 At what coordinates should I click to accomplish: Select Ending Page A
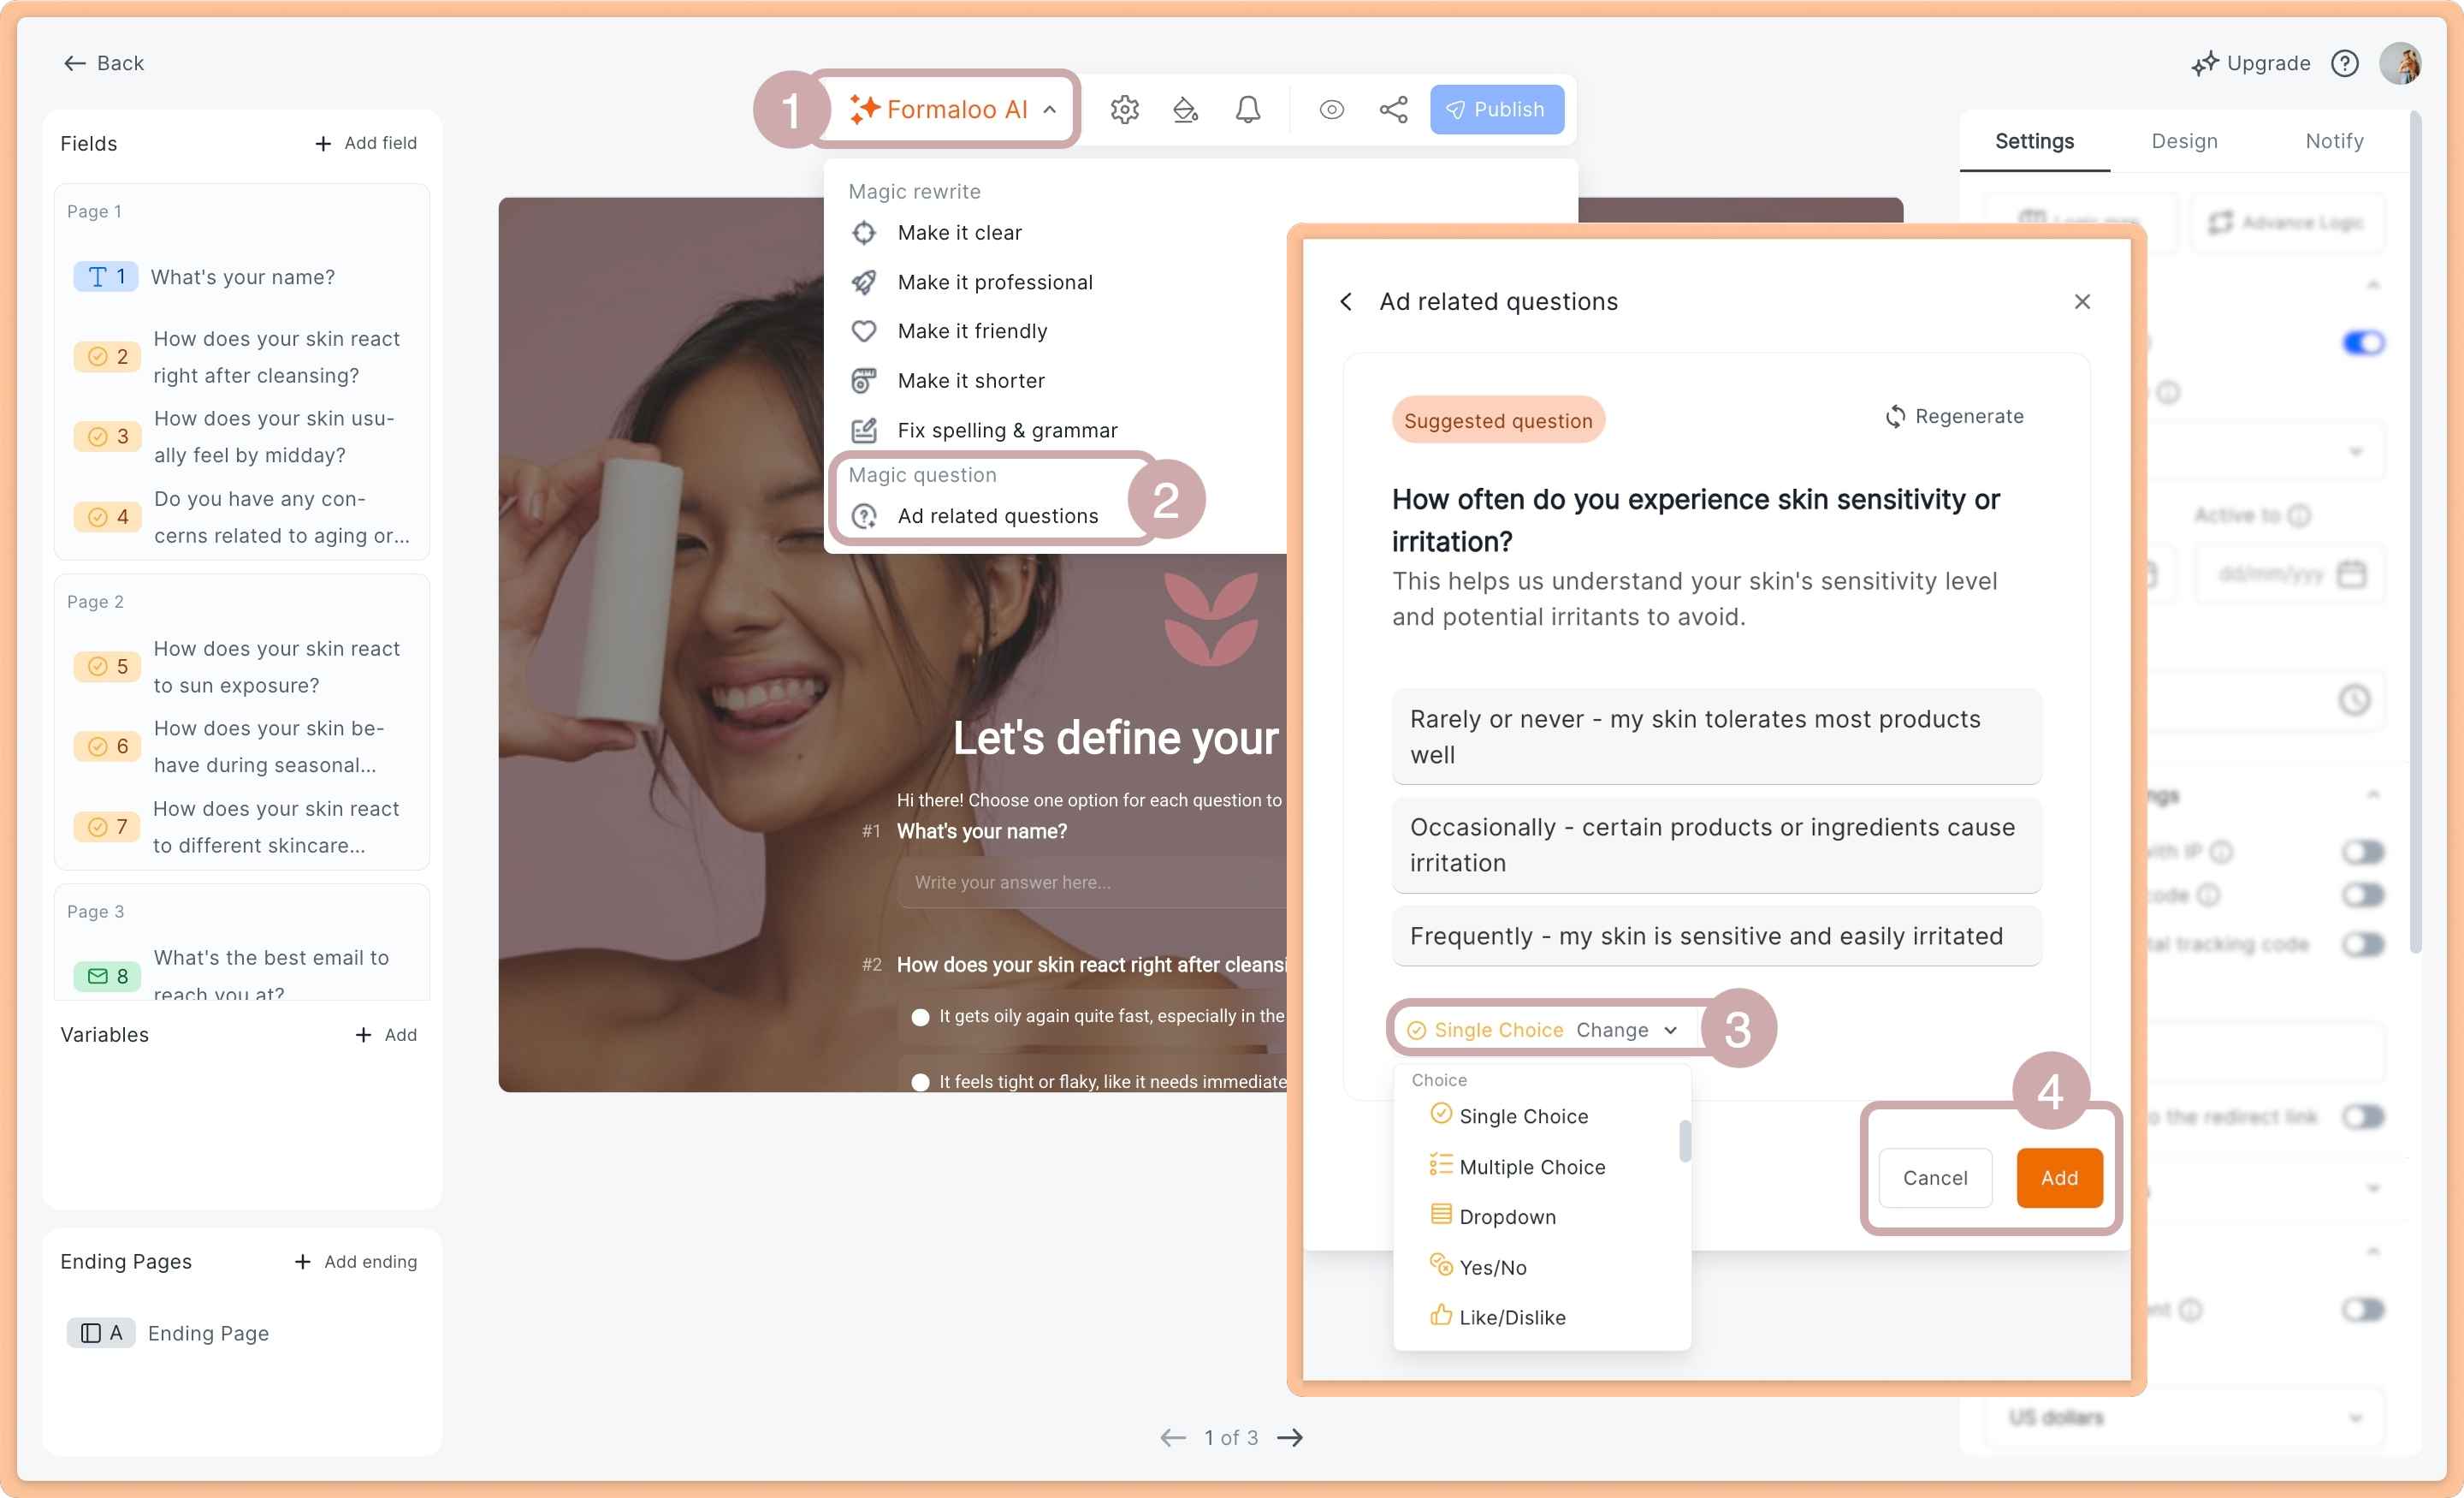pyautogui.click(x=168, y=1333)
